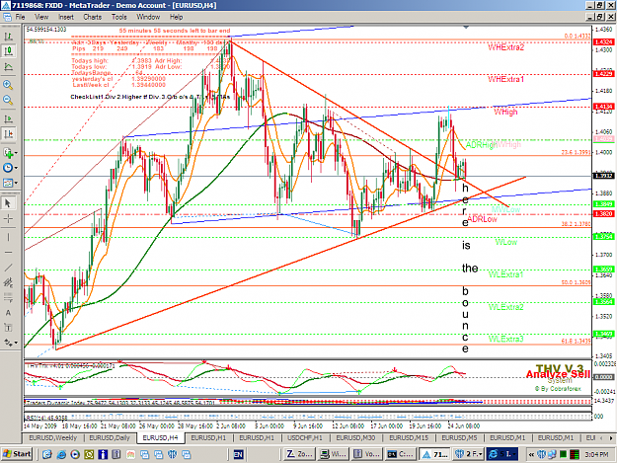
Task: Select the Text Label tool
Action: coord(8,328)
